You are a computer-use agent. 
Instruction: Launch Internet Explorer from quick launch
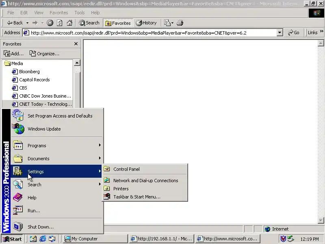pyautogui.click(x=43, y=239)
